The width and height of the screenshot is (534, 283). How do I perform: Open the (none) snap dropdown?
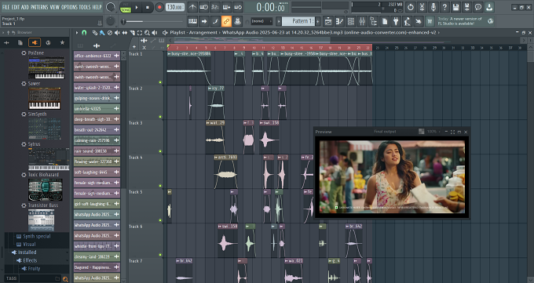[x=262, y=21]
